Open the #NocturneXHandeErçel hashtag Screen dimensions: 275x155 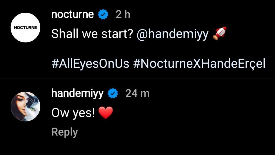(x=199, y=64)
